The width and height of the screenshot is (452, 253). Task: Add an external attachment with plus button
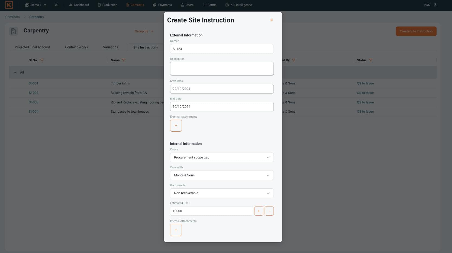(176, 126)
